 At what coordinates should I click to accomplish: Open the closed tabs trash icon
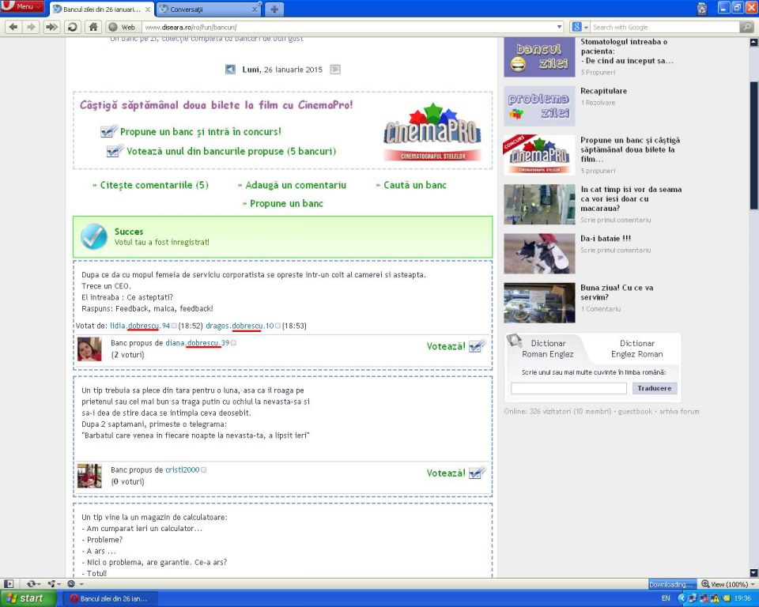702,8
